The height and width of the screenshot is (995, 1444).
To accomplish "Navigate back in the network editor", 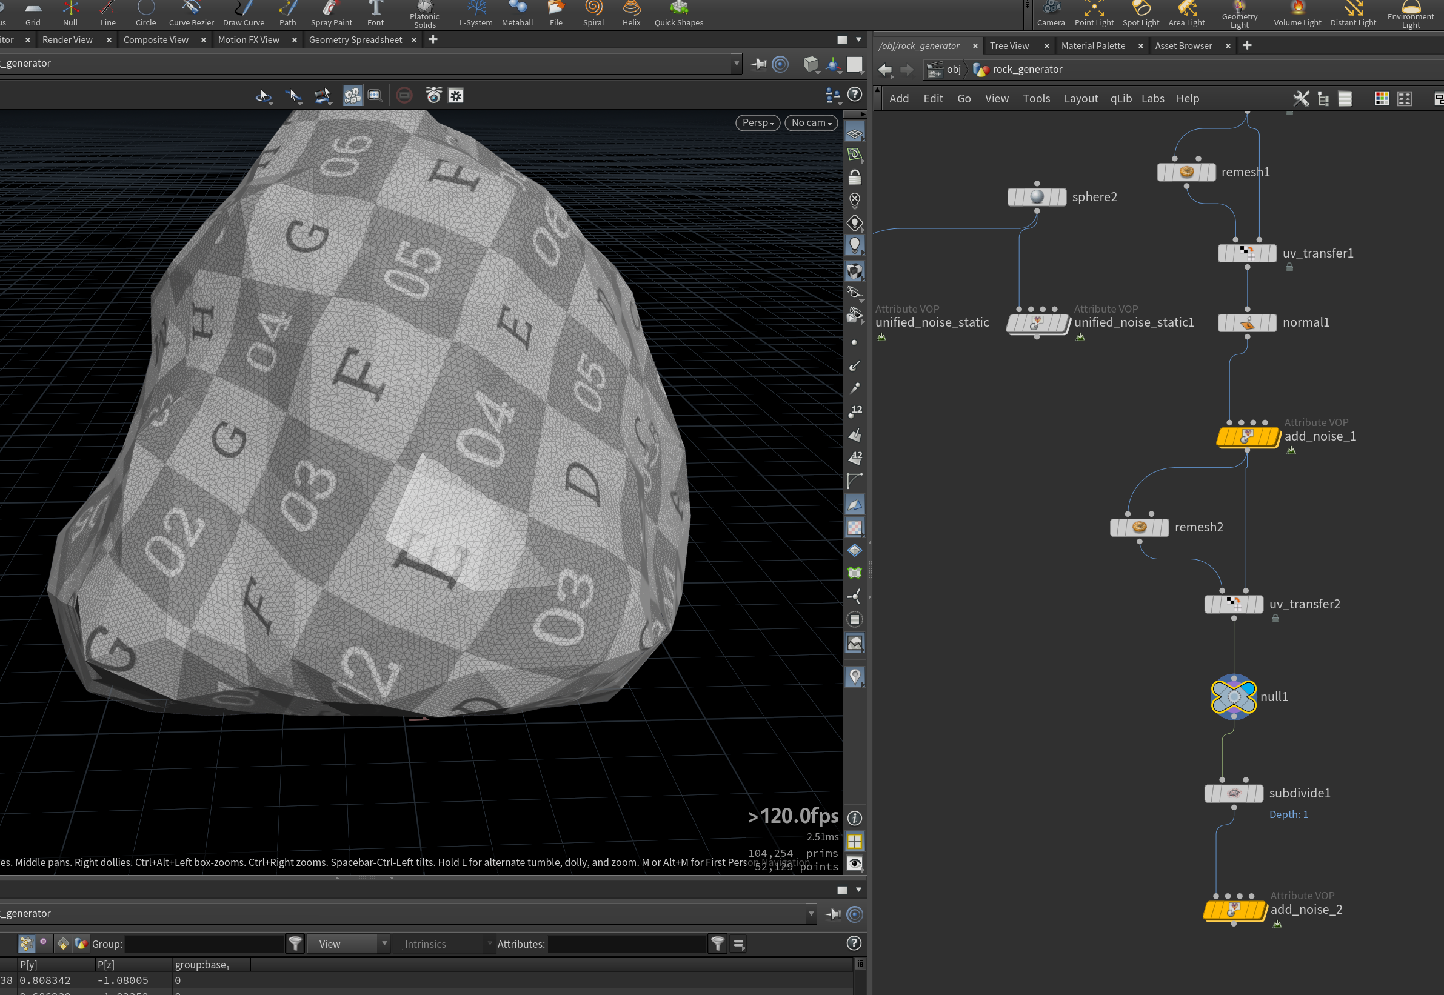I will (885, 70).
